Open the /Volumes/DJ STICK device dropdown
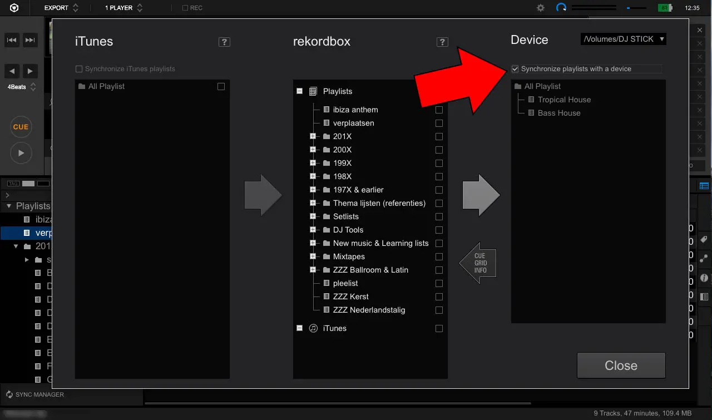Screen dimensions: 712x420 pos(623,39)
